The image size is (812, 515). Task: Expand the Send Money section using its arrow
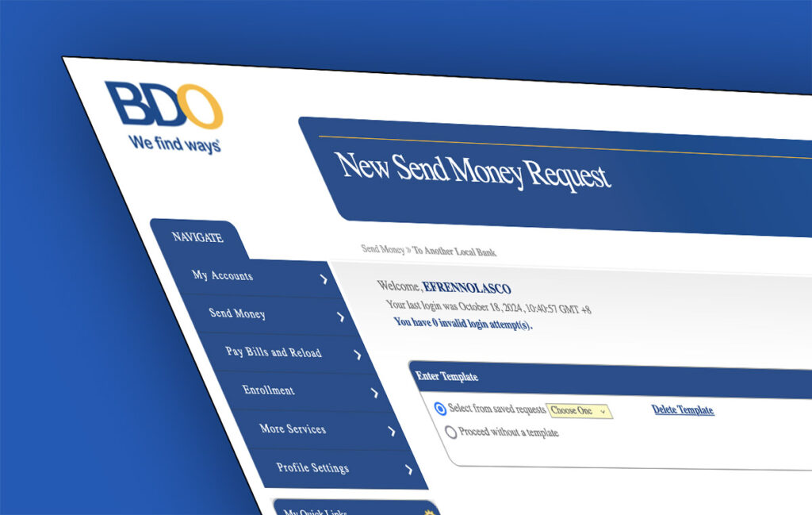(341, 317)
